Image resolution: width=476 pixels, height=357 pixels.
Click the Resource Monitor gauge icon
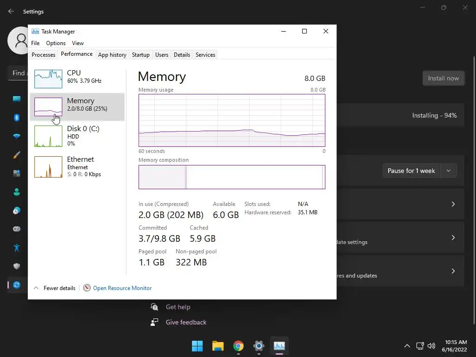pos(86,288)
